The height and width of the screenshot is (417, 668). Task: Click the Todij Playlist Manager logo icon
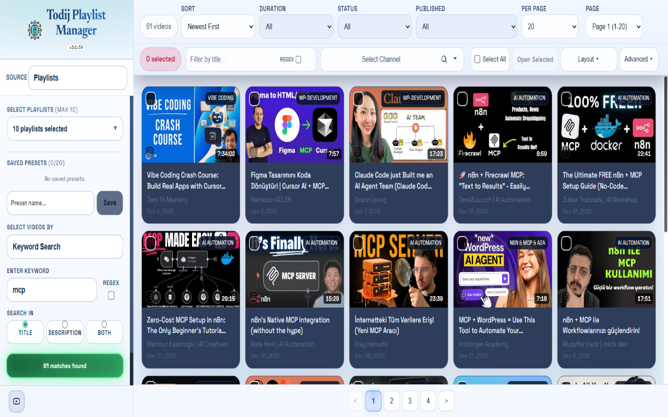pos(35,30)
